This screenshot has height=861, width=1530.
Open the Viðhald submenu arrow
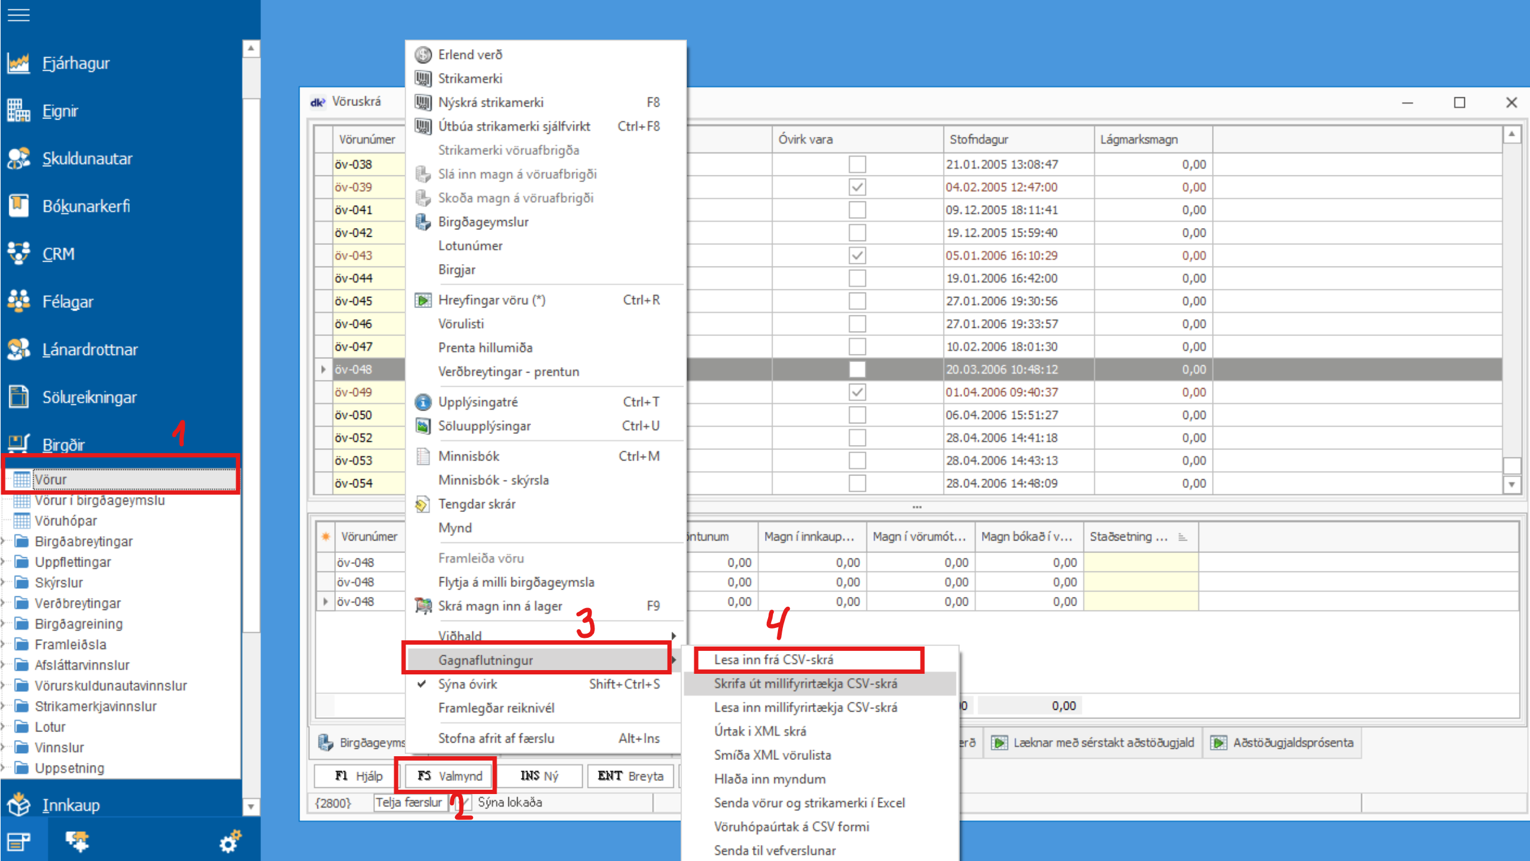coord(673,635)
